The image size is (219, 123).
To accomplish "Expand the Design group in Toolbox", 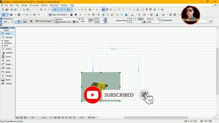I will 2,41.
